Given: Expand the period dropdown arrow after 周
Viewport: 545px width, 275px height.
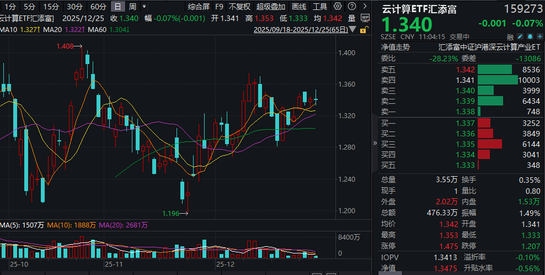Looking at the screenshot, I should click(145, 7).
